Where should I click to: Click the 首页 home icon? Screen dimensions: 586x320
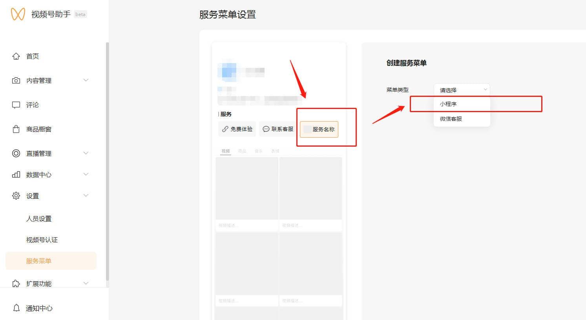pyautogui.click(x=16, y=56)
